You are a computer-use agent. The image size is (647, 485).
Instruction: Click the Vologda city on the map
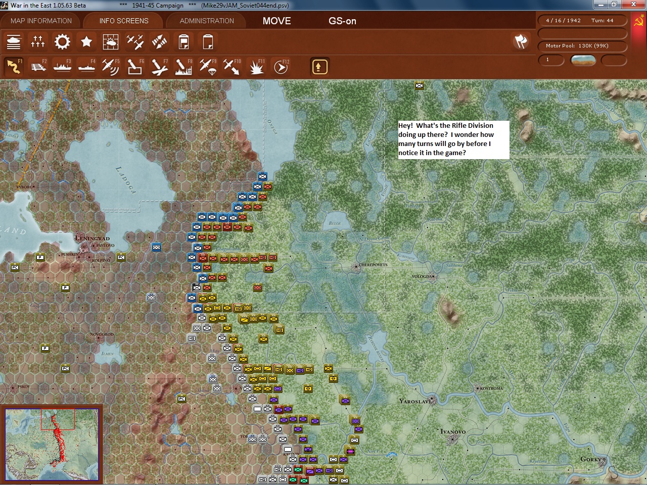[423, 276]
